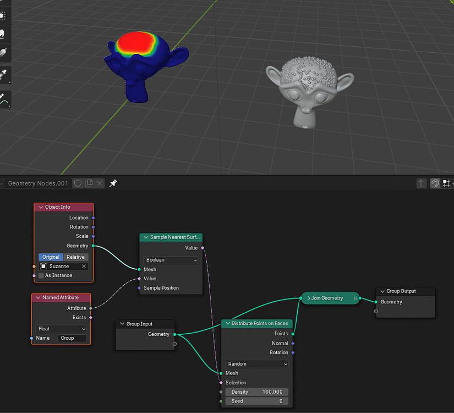Select the Sample Weight eyedropper tool
Viewport: 454px width, 413px height.
(3, 74)
